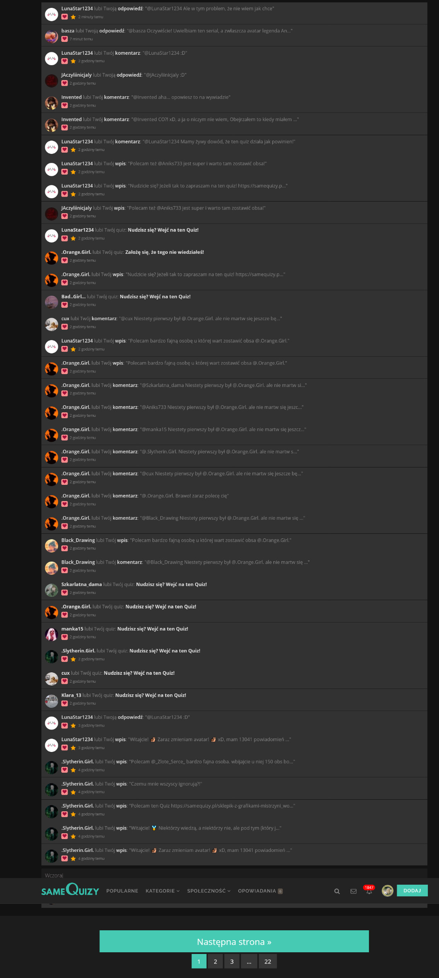Open notifications bell showing 1847

point(369,890)
